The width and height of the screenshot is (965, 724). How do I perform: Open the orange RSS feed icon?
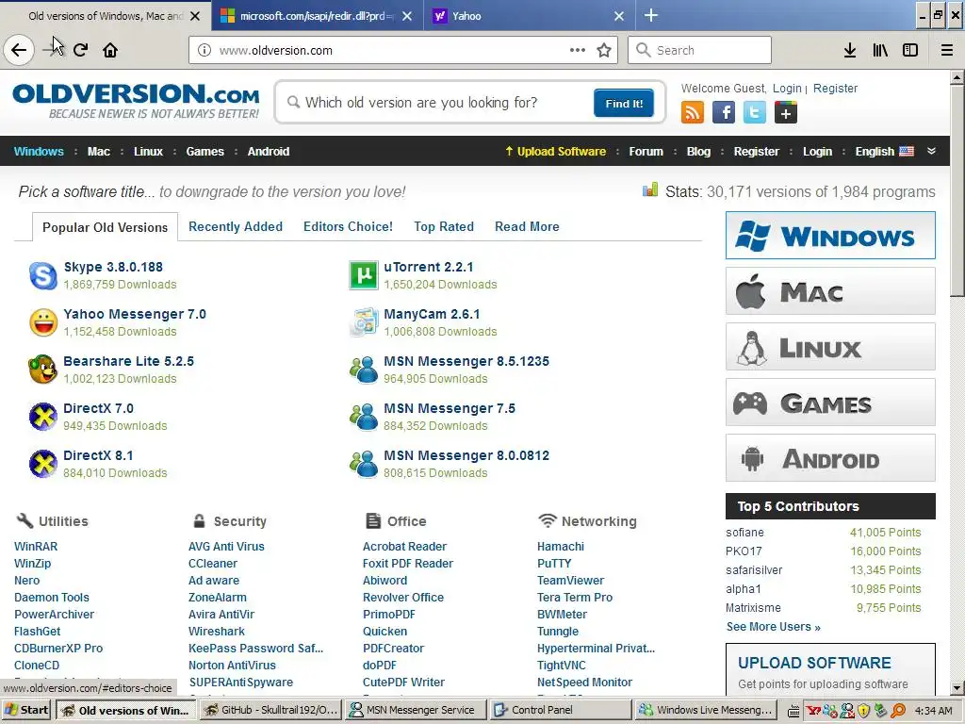[x=693, y=113]
